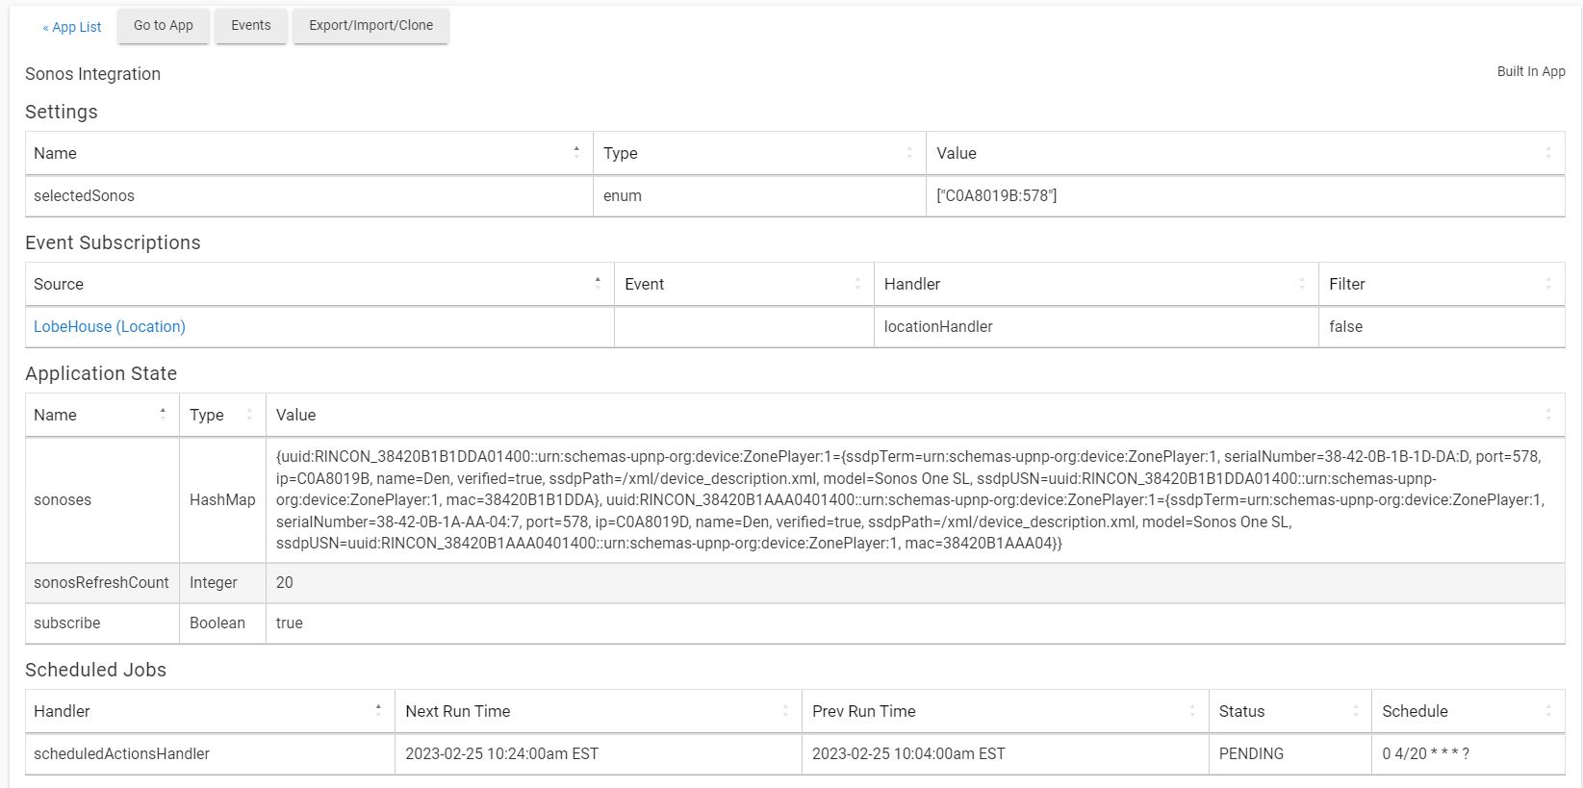Select the scheduledActionsHandler cell
1583x788 pixels.
click(x=210, y=753)
